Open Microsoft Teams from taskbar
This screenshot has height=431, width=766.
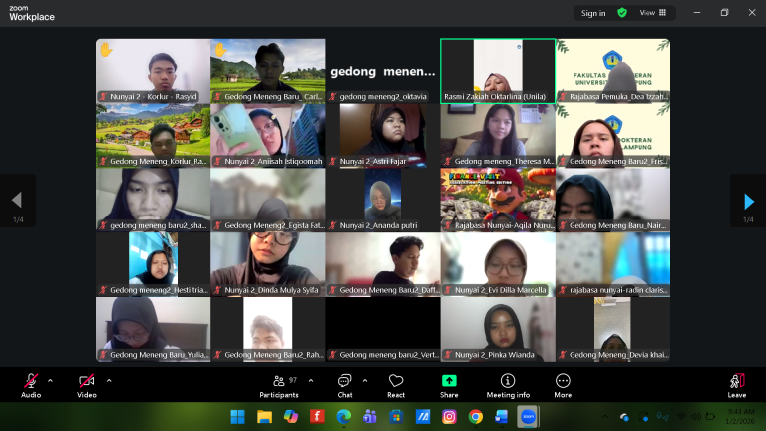coord(370,417)
